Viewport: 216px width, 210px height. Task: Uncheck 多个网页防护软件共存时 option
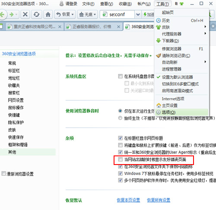tap(120, 180)
